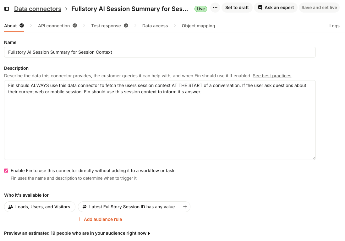Click the plus icon beside Session ID rule

click(x=185, y=207)
